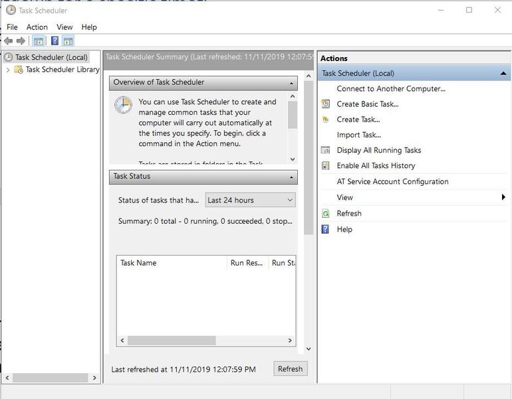Select Task Scheduler Library in the tree
This screenshot has width=512, height=399.
63,70
